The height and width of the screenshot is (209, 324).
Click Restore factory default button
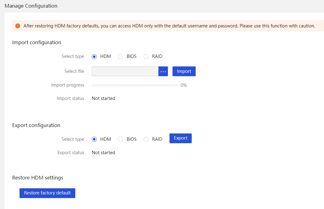point(47,193)
